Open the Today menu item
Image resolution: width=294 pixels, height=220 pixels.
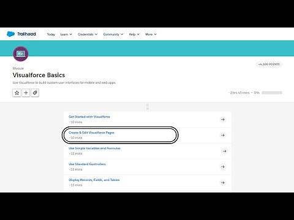(51, 34)
